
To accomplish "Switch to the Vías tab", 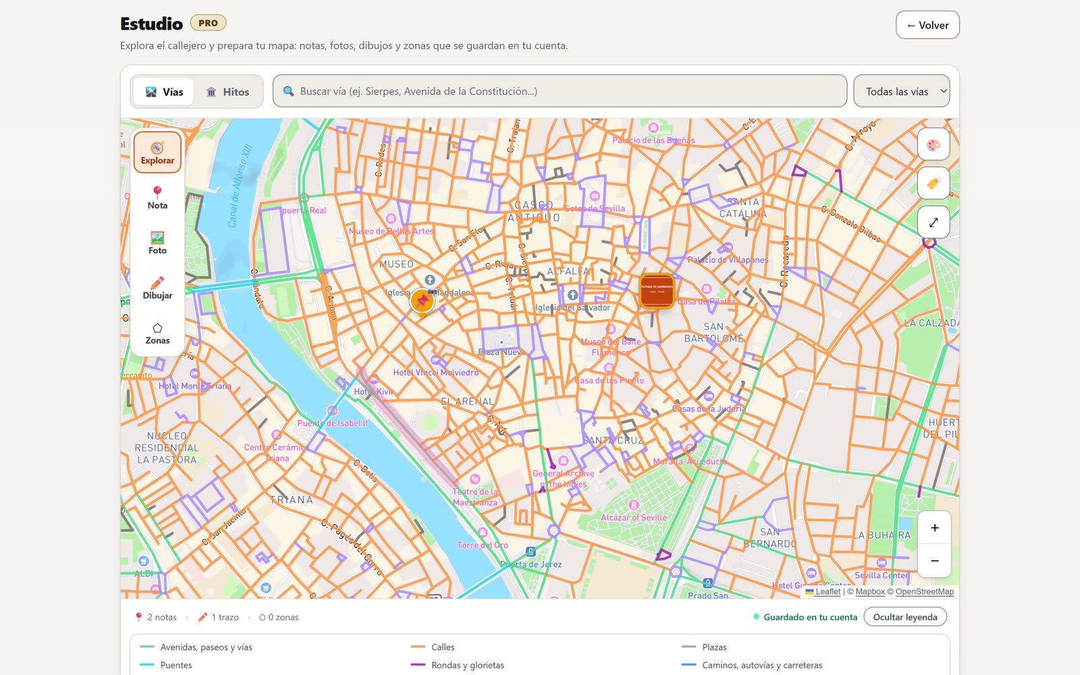I will (164, 92).
